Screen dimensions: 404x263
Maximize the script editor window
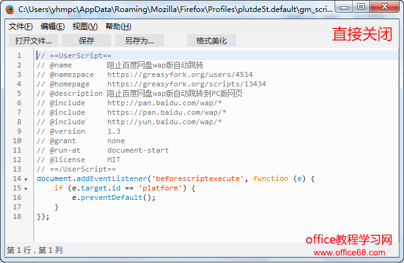361,7
